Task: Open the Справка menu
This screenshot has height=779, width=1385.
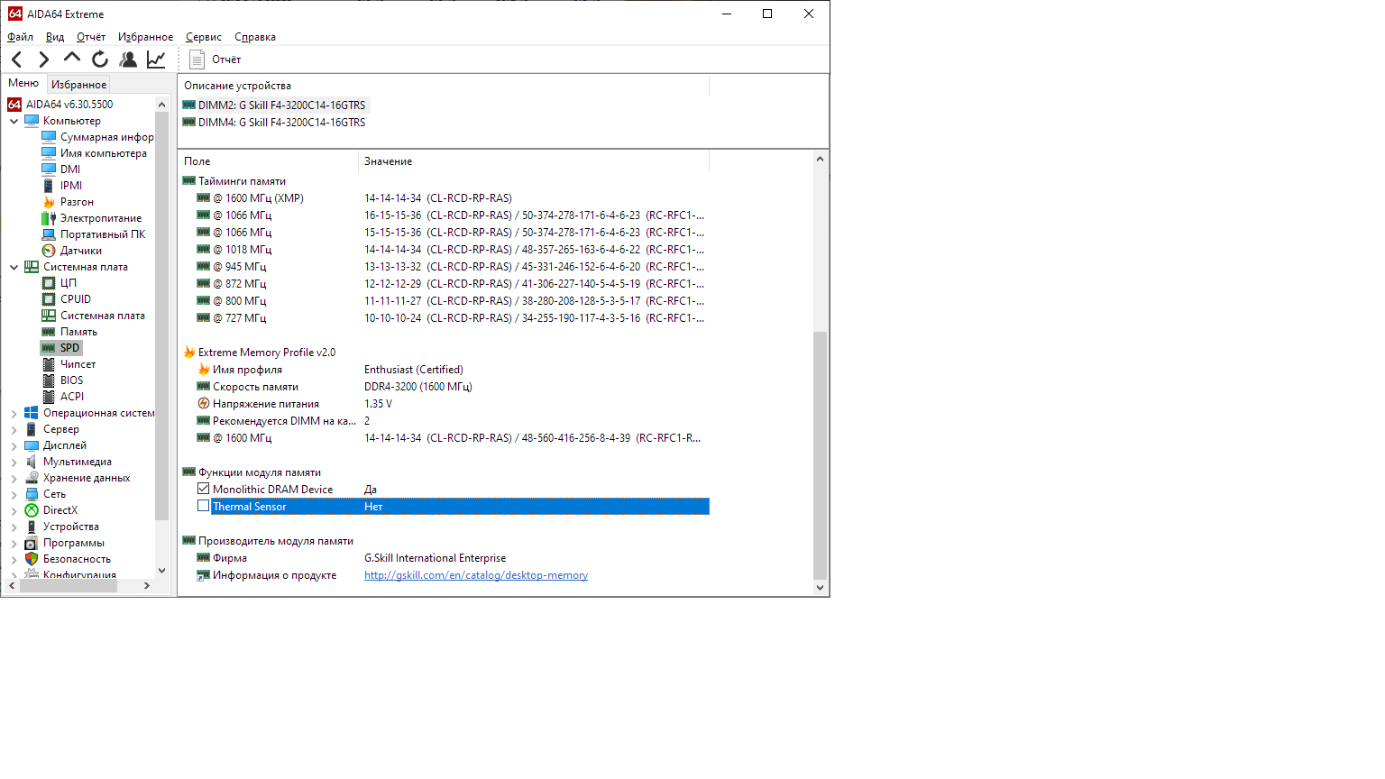Action: [255, 37]
